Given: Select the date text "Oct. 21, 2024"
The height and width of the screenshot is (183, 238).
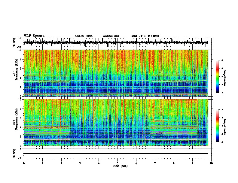Looking at the screenshot, I should point(84,36).
